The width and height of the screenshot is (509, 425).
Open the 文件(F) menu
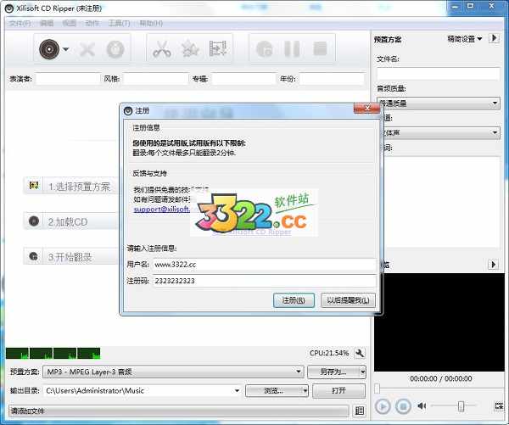[20, 24]
